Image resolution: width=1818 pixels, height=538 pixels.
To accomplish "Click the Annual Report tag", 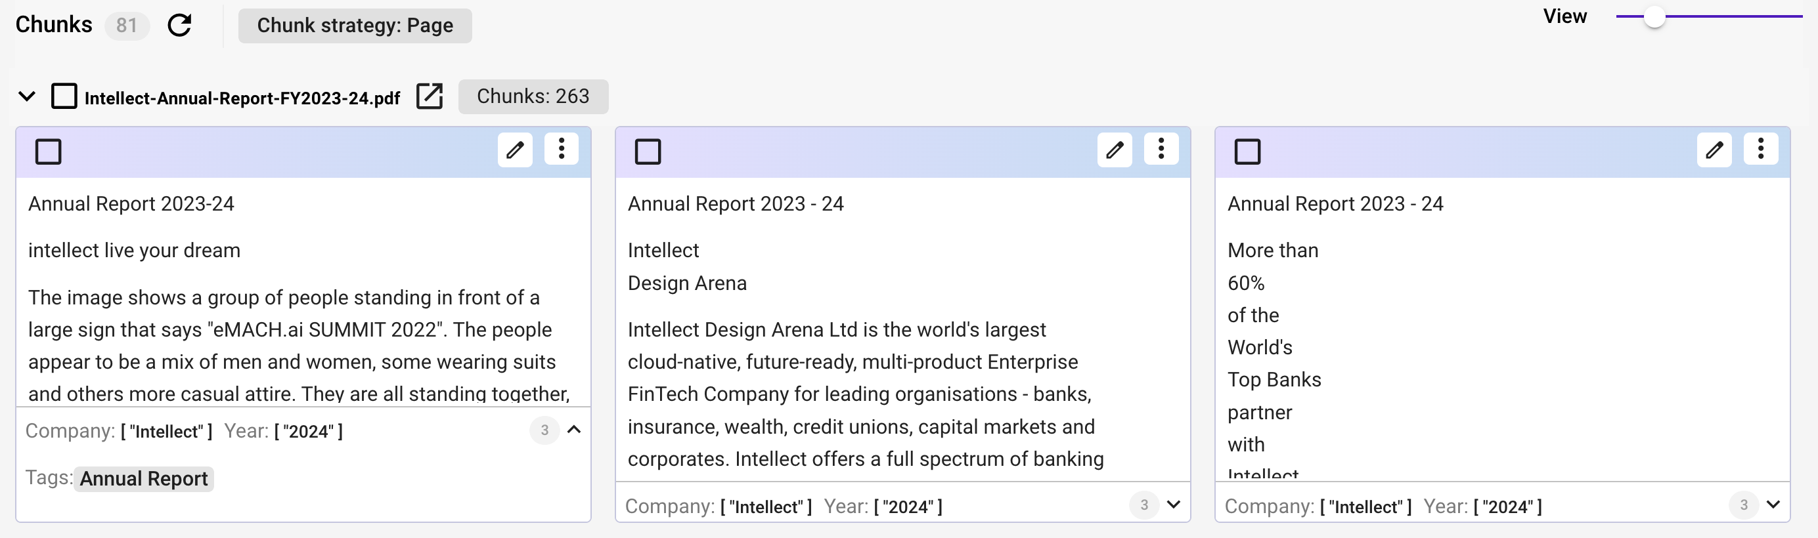I will coord(144,479).
